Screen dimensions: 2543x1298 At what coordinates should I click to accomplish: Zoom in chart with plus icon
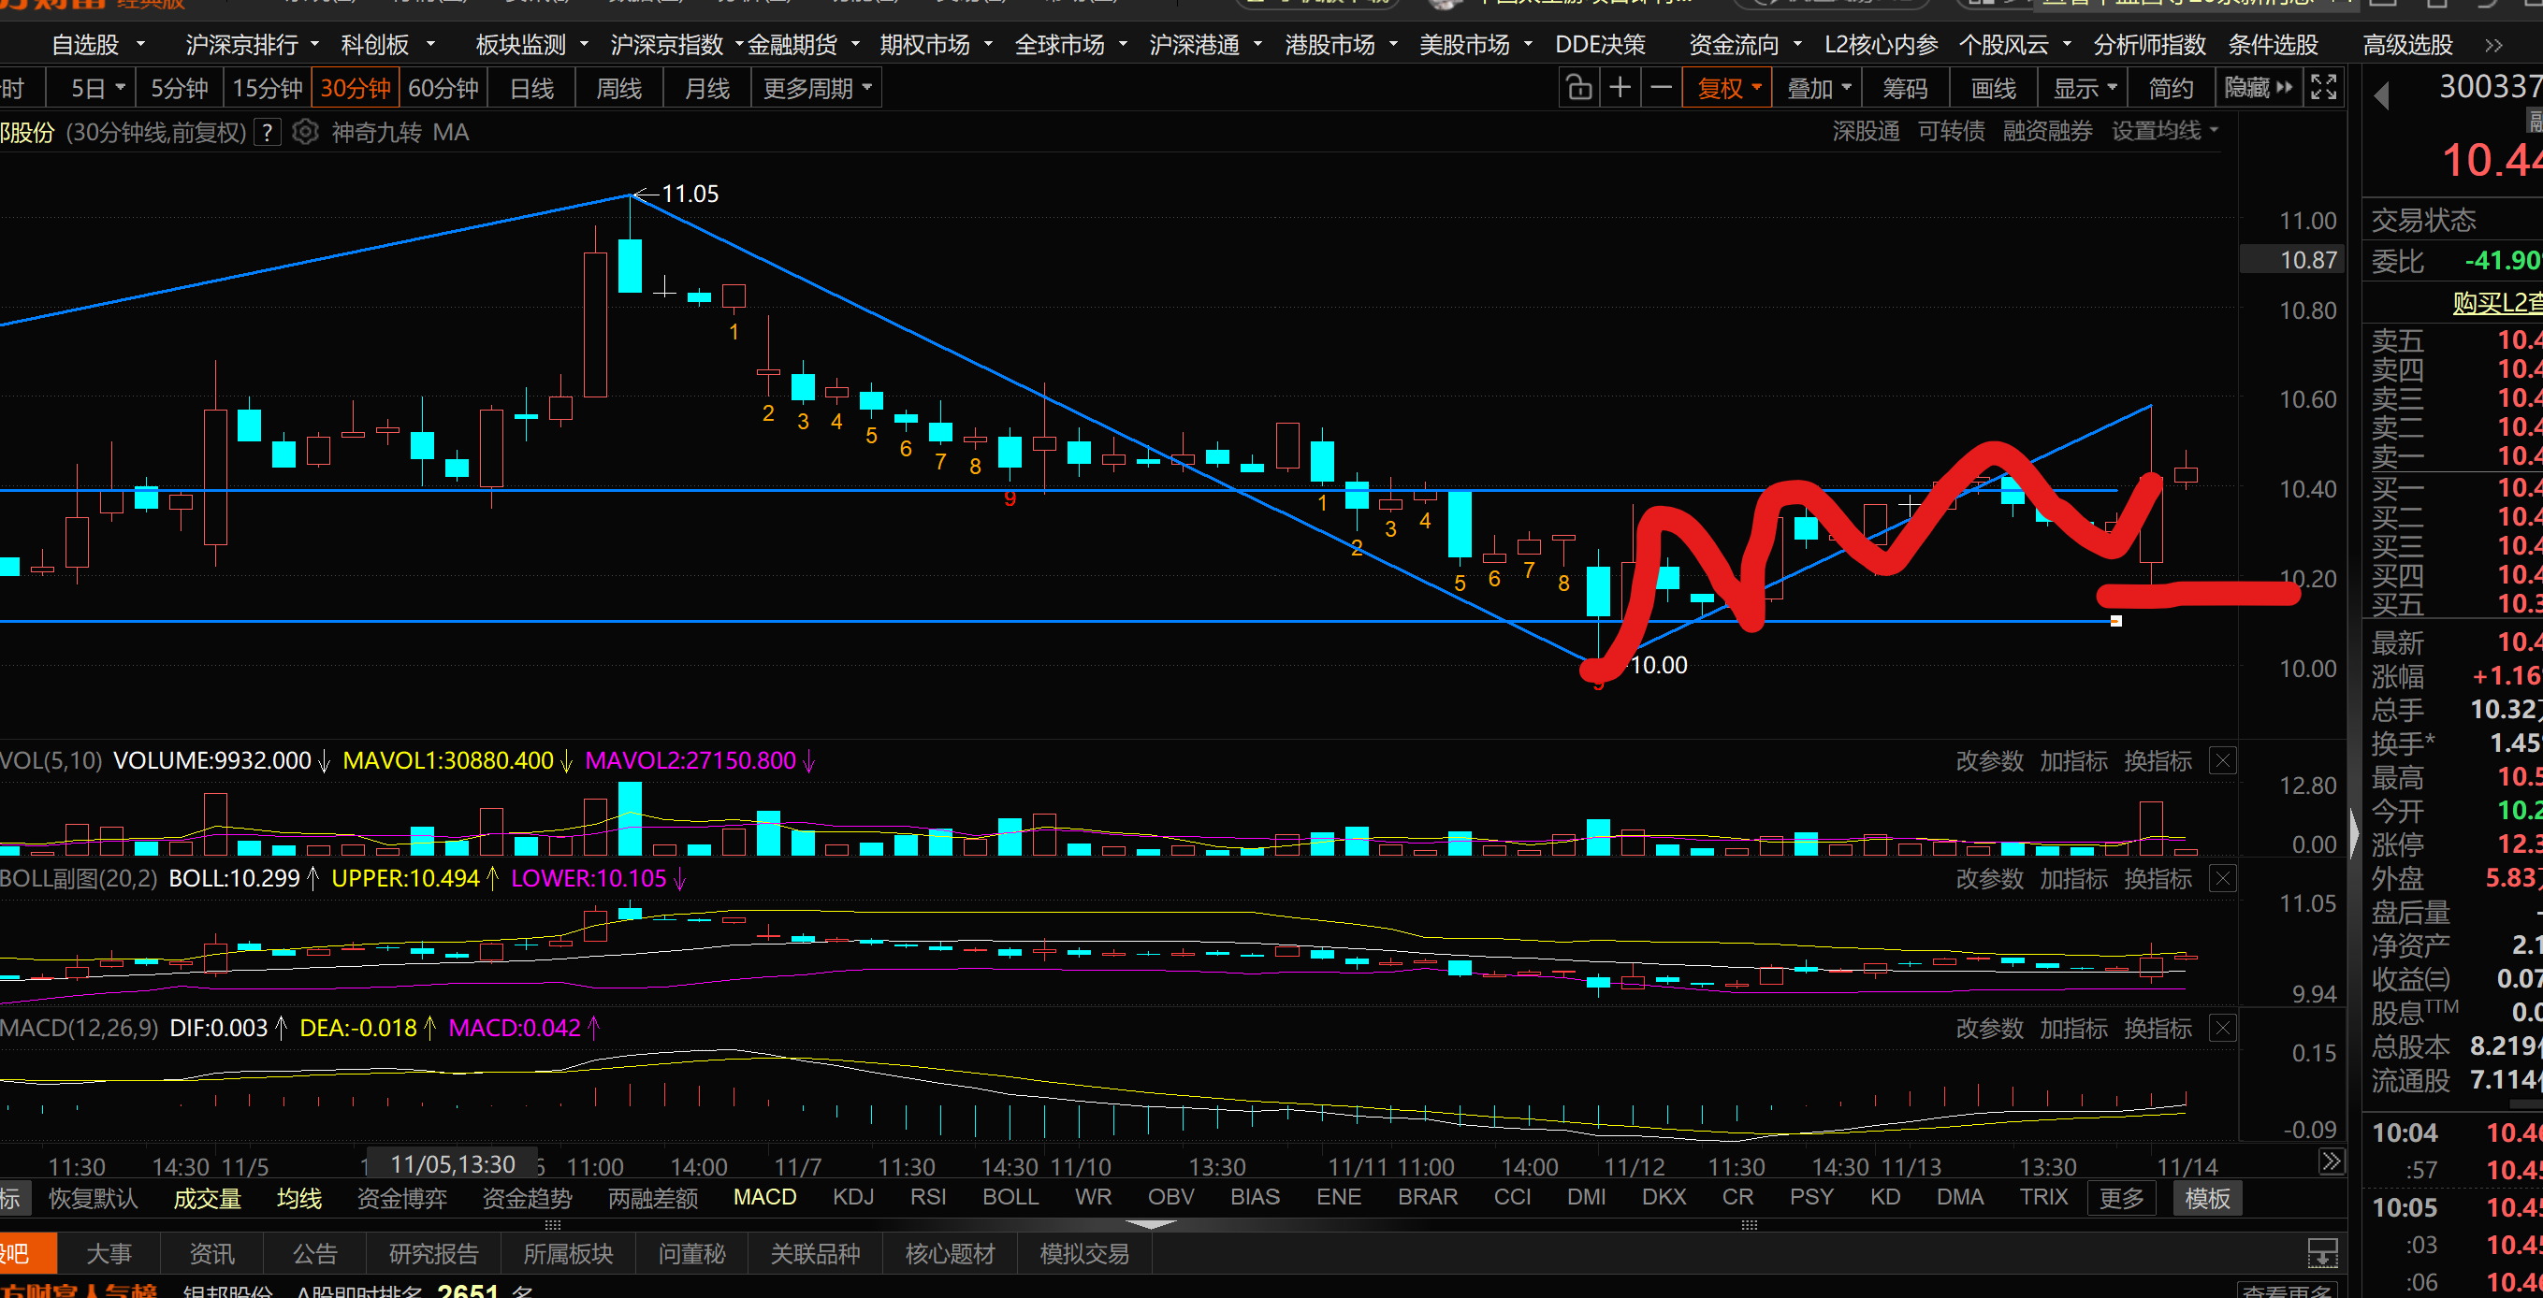coord(1620,89)
